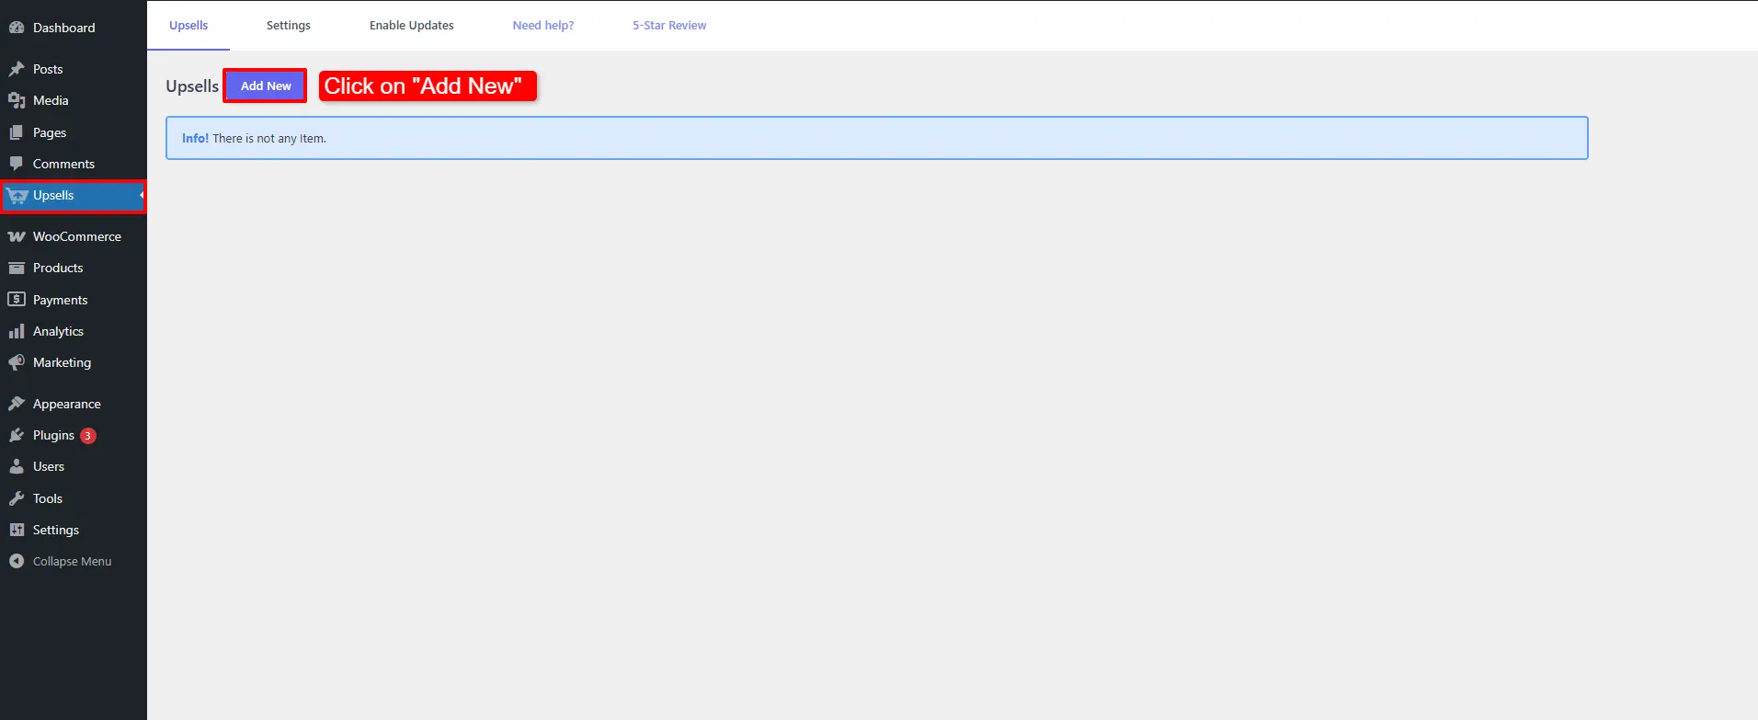Expand the Upsells submenu arrow

tap(142, 195)
